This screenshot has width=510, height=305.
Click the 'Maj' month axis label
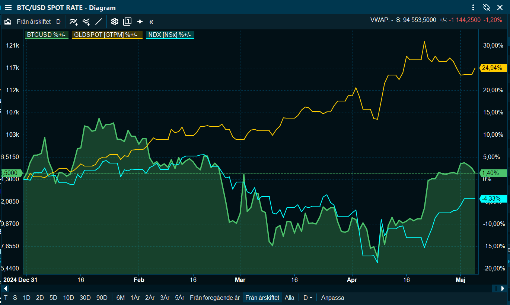[460, 279]
